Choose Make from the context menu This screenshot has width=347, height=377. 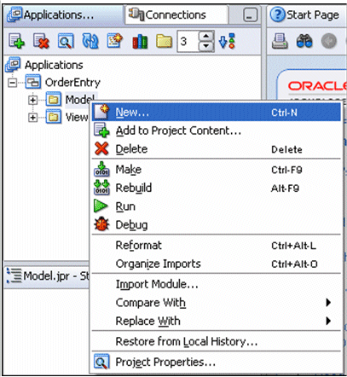tap(217, 170)
